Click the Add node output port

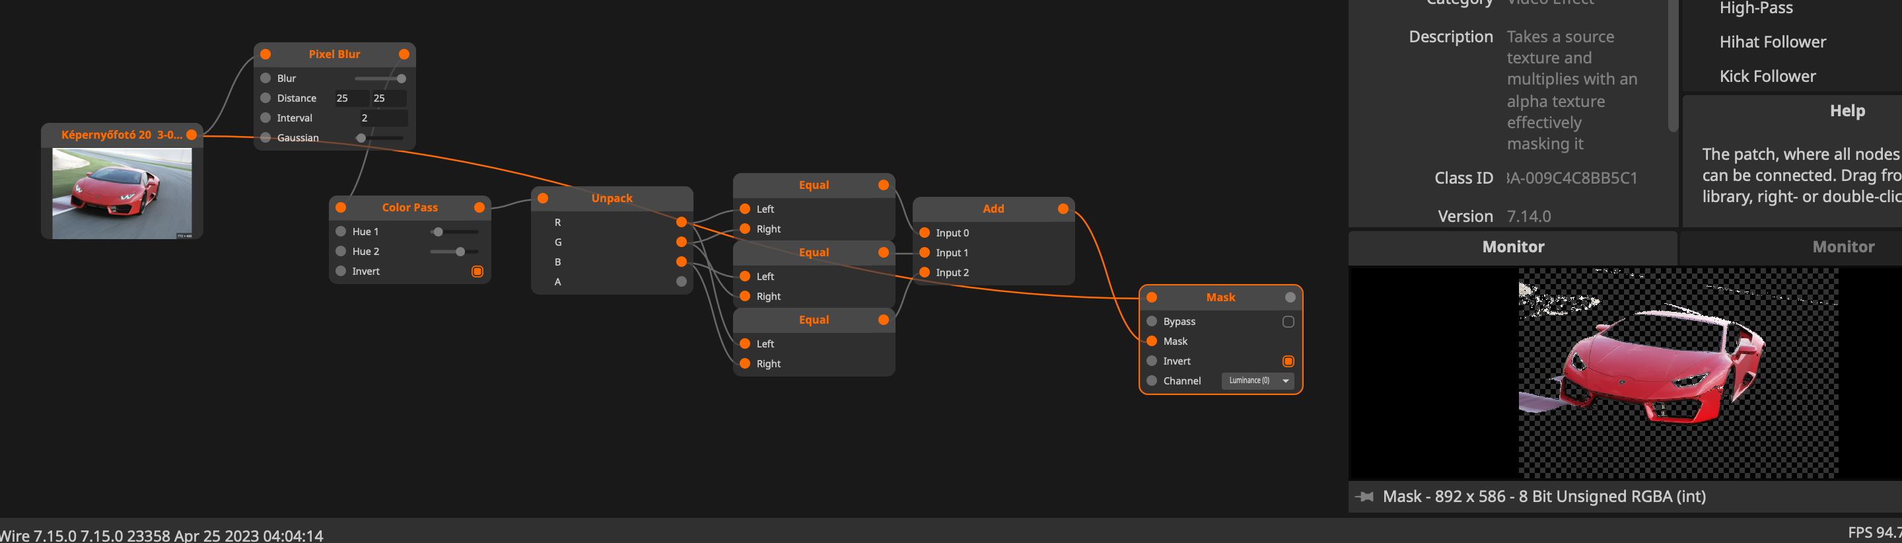[x=1063, y=209]
